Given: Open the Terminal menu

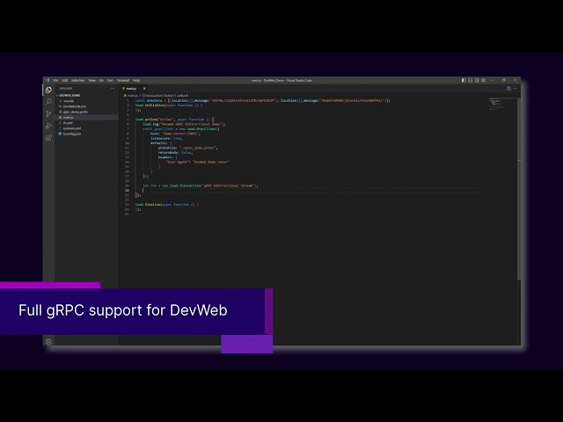Looking at the screenshot, I should point(123,80).
